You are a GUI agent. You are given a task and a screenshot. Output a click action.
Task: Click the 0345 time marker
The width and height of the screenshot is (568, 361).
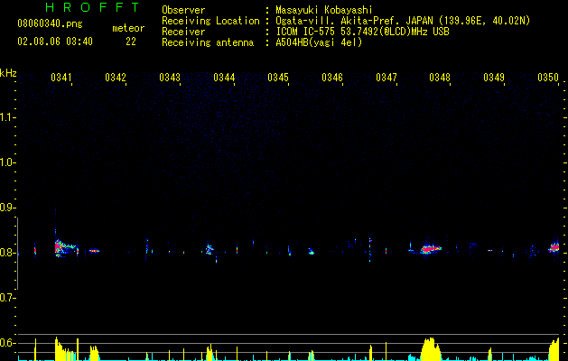(x=278, y=78)
